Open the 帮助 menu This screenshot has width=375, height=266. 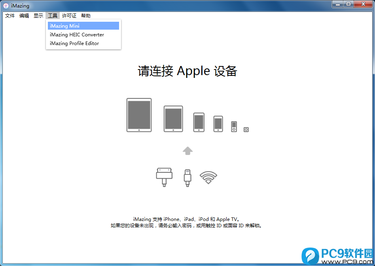pyautogui.click(x=85, y=16)
